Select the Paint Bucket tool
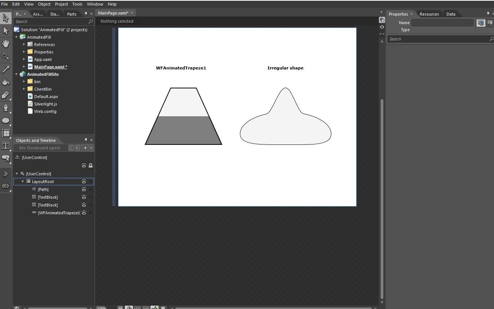Screen dimensions: 494x309 click(6, 82)
